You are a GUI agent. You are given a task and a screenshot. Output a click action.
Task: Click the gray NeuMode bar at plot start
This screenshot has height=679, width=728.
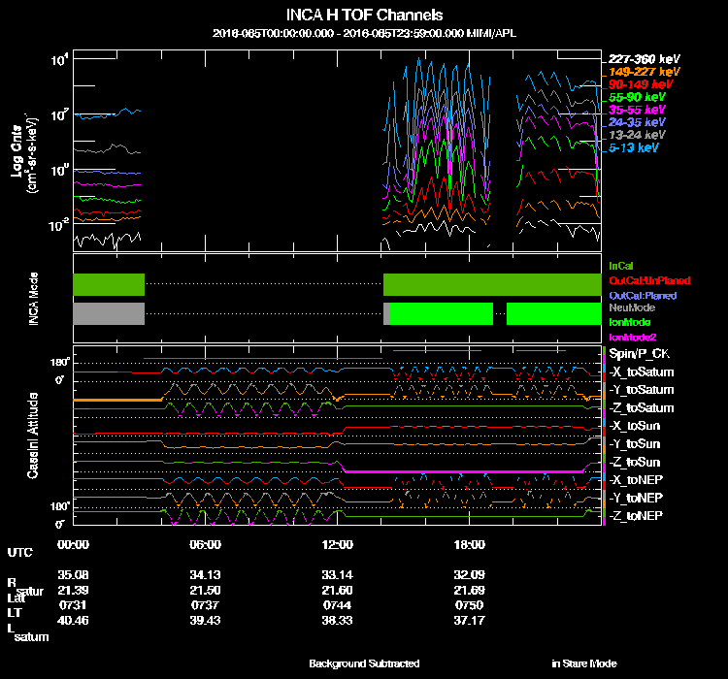[x=108, y=313]
